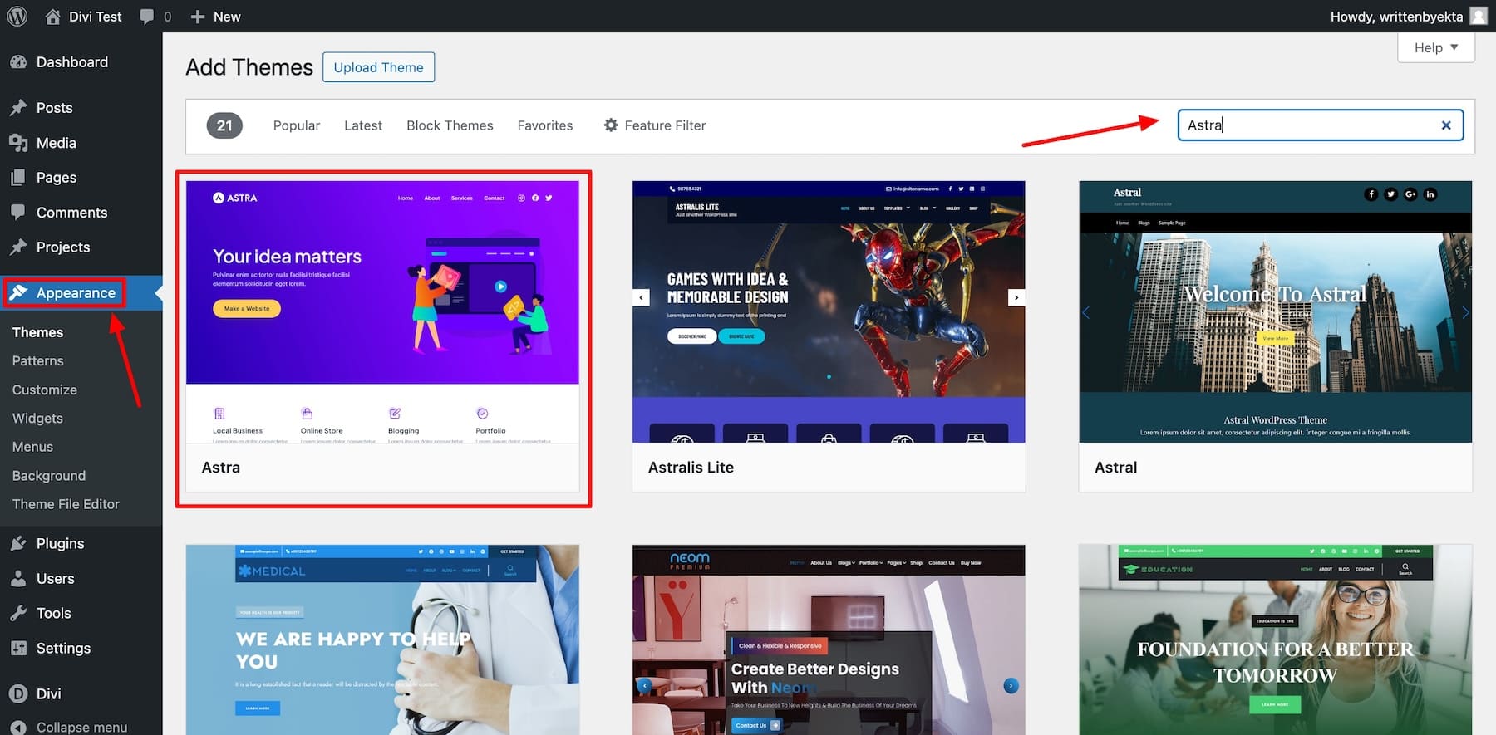The image size is (1496, 735).
Task: Open the Education theme thumbnail
Action: (x=1275, y=639)
